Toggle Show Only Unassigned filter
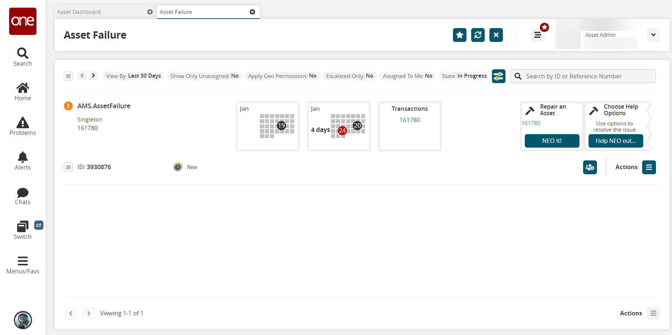The width and height of the screenshot is (672, 335). 204,76
